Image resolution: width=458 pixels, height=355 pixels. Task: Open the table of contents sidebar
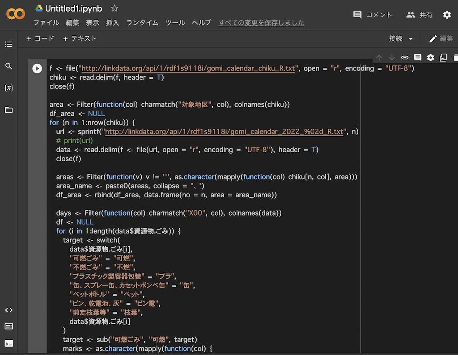(x=9, y=44)
